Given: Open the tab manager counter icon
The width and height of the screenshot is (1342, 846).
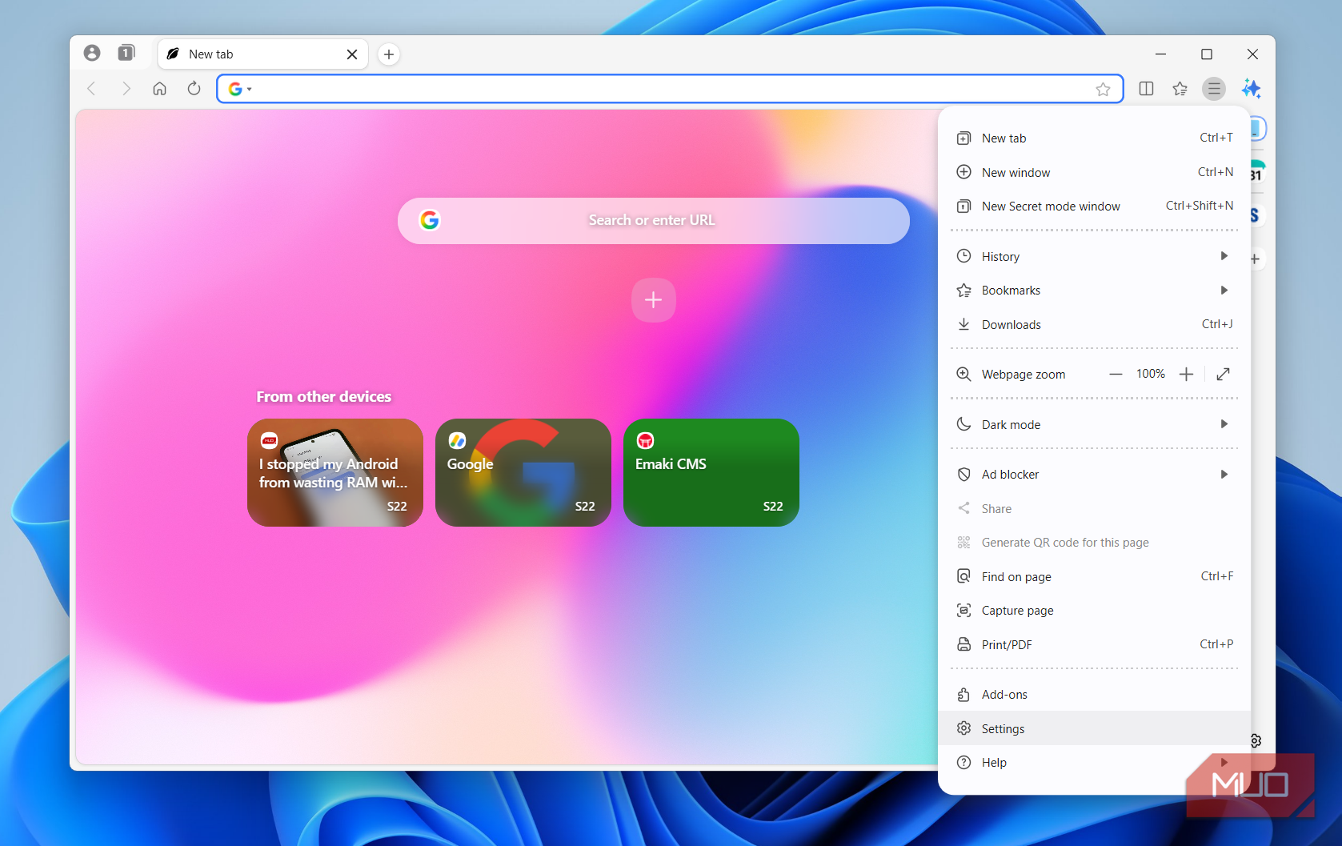Looking at the screenshot, I should (126, 53).
